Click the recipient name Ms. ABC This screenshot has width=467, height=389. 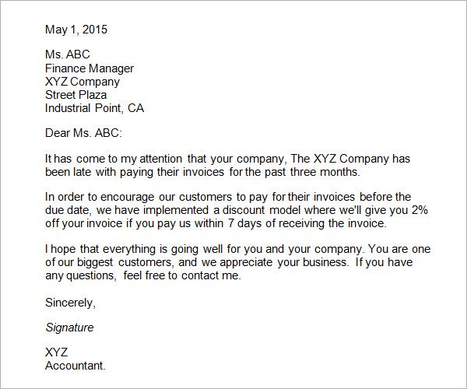(67, 54)
